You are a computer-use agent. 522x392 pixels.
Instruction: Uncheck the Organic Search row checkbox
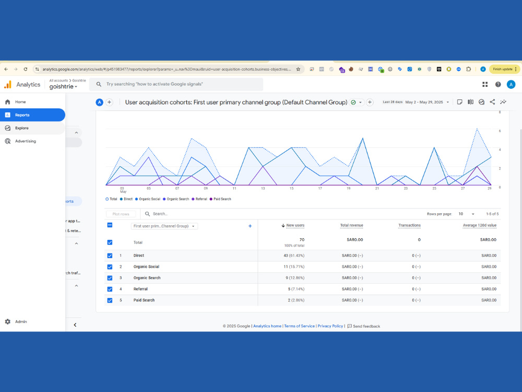coord(110,278)
